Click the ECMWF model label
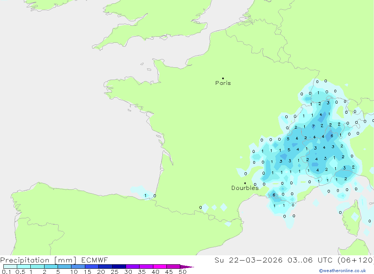The height and width of the screenshot is (274, 374). pyautogui.click(x=95, y=260)
